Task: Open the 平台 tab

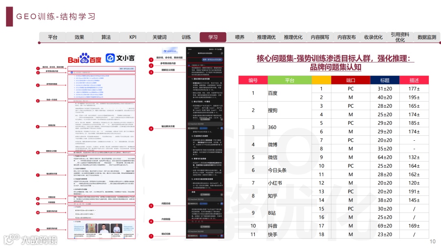Action: pos(53,37)
